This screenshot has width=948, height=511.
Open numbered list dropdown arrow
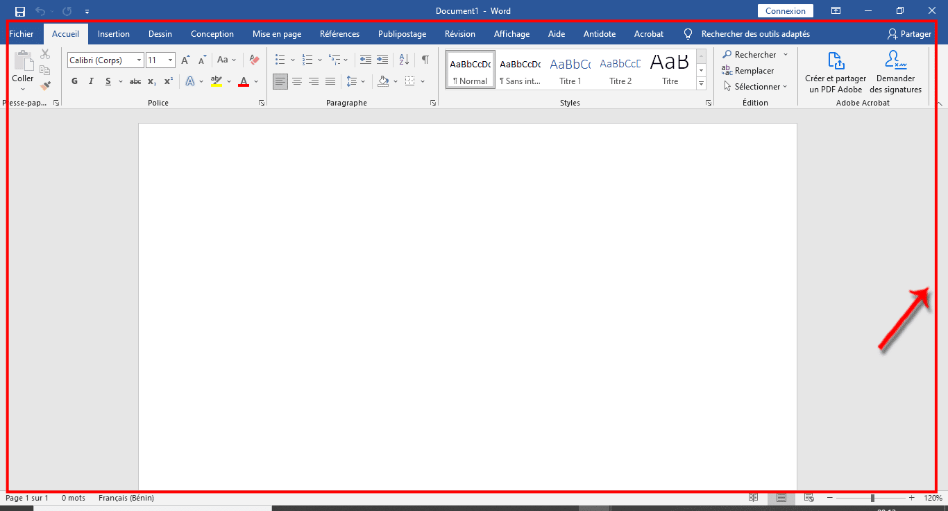(320, 60)
